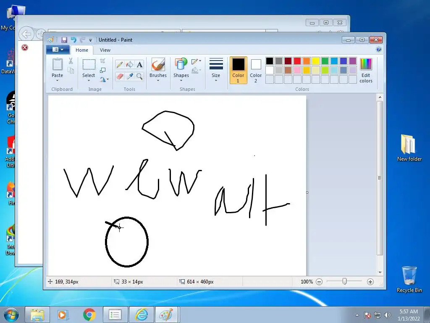
Task: Select the Eraser tool
Action: 120,76
